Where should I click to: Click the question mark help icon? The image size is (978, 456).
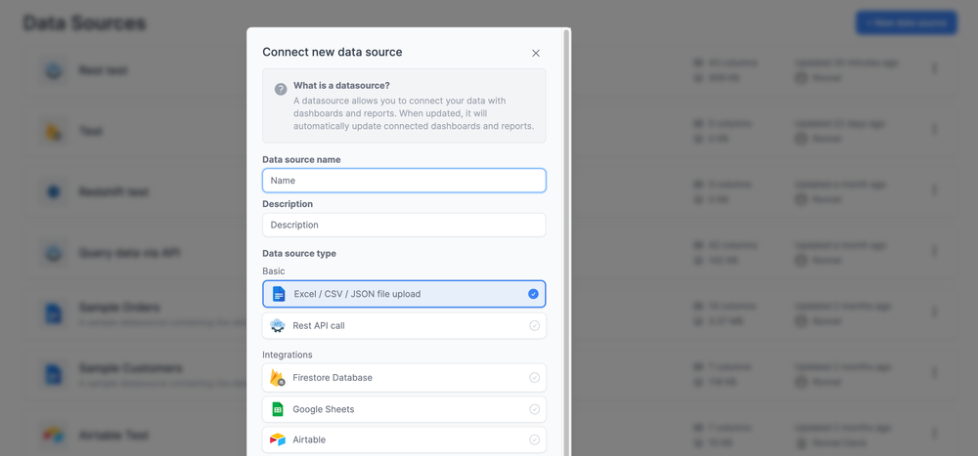coord(281,89)
